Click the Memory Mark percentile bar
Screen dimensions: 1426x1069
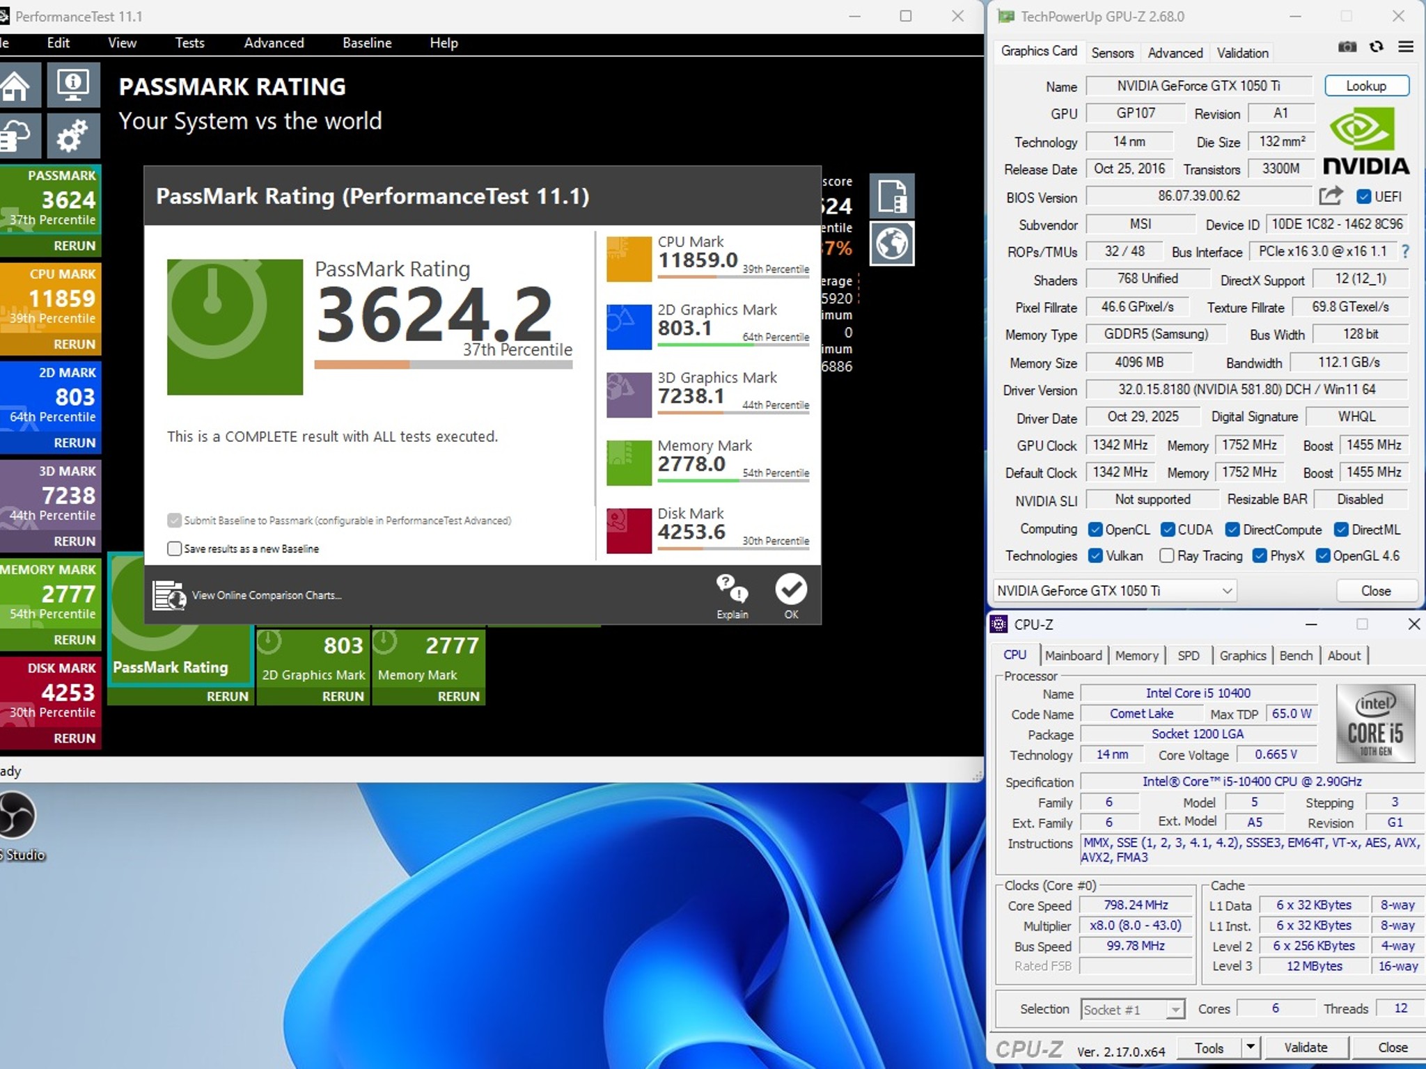pos(734,481)
